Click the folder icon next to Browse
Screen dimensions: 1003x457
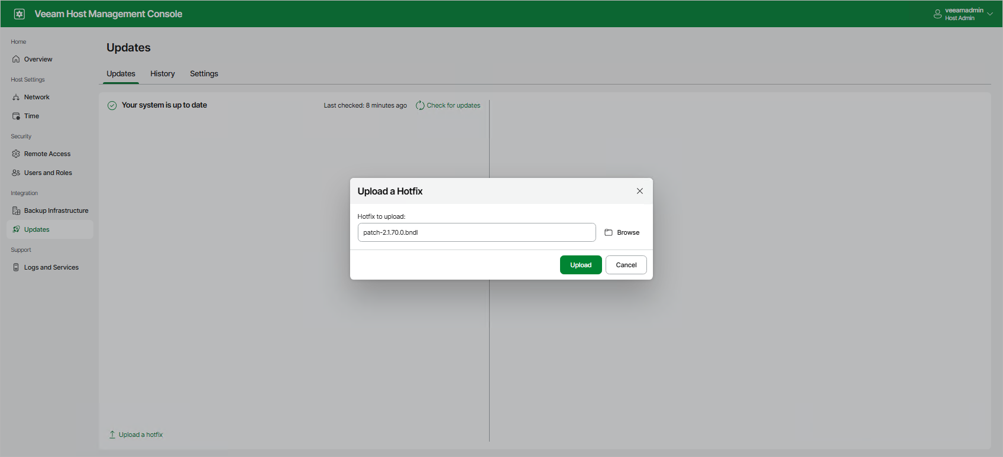[609, 232]
